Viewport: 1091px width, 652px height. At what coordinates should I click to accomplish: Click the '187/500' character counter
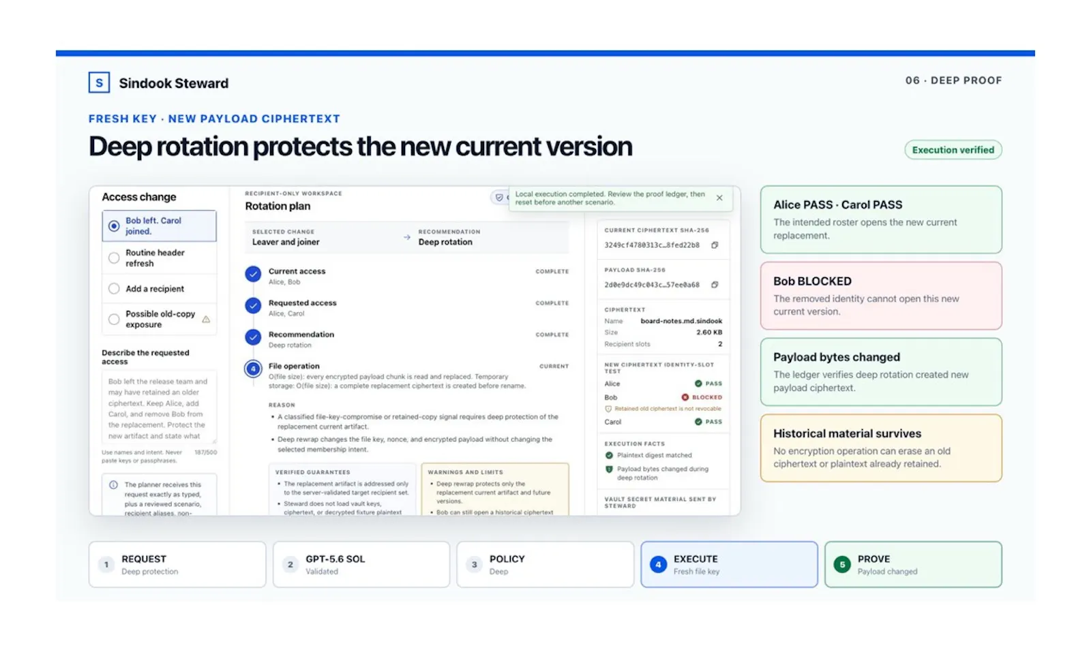[x=205, y=452]
